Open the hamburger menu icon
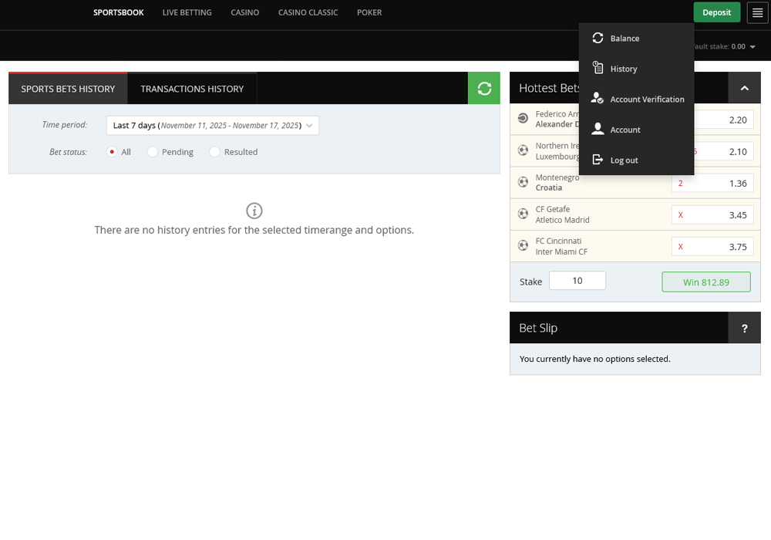 (756, 12)
